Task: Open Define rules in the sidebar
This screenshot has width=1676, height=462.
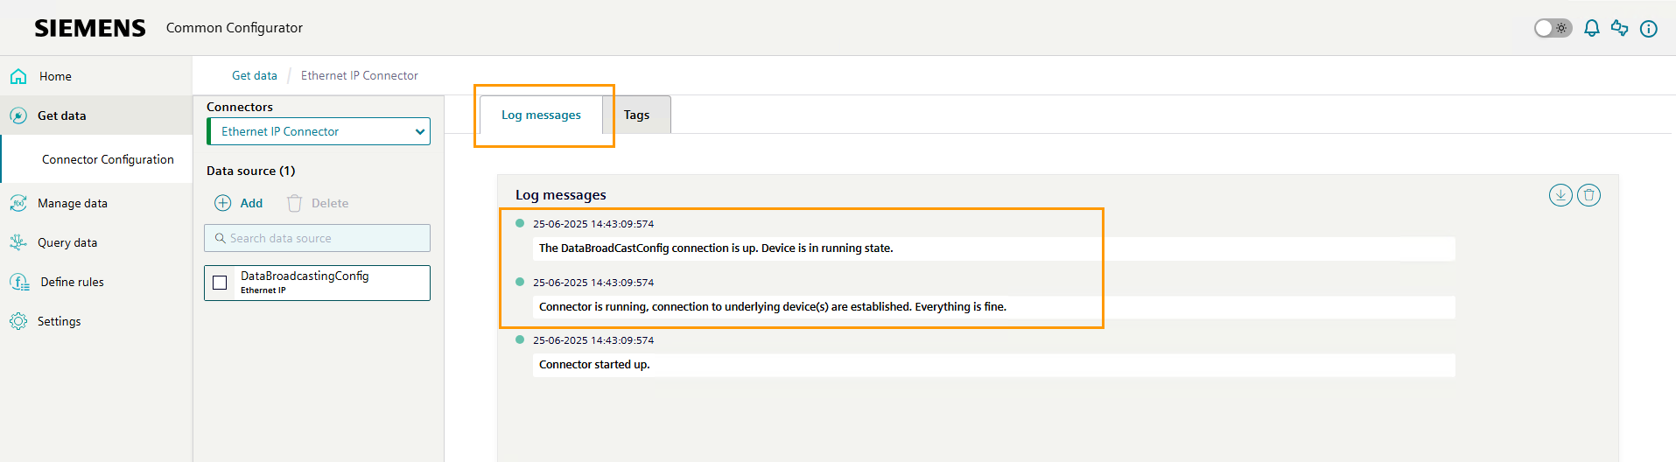Action: pos(95,282)
